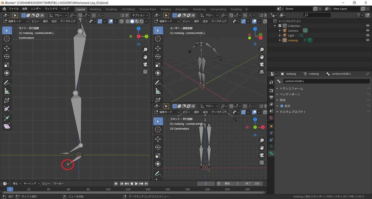Open the 編集モード dropdown in left viewport

coord(15,21)
